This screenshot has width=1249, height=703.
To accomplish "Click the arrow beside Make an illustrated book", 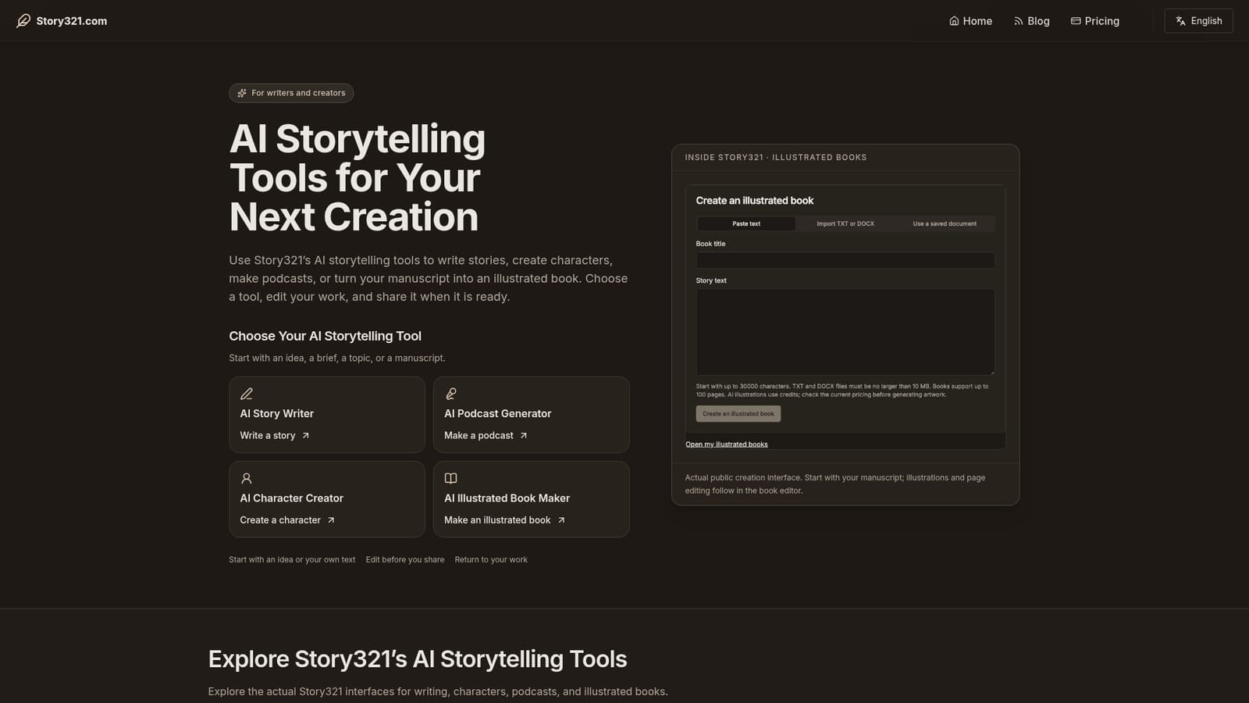I will point(560,520).
